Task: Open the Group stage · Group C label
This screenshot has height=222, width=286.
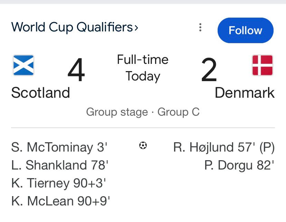Action: point(143,112)
